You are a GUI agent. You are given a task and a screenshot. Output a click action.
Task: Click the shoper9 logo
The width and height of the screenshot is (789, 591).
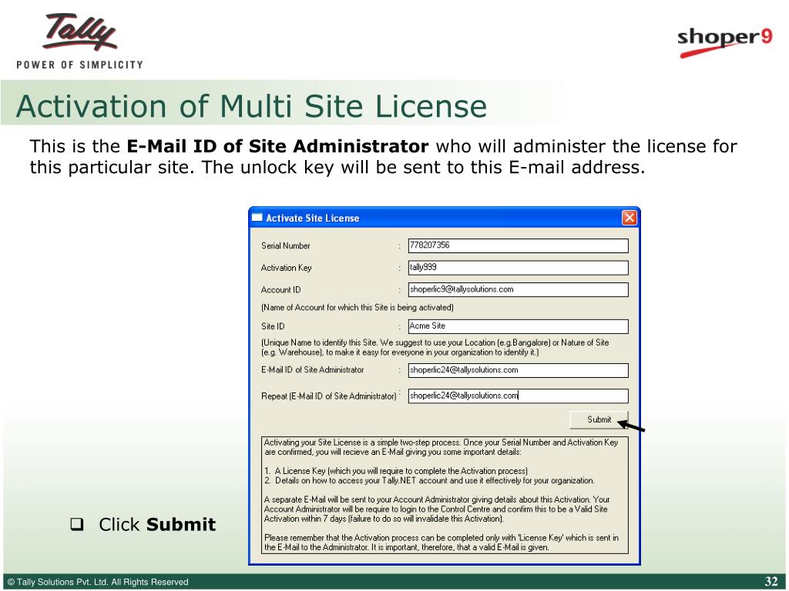(x=724, y=42)
